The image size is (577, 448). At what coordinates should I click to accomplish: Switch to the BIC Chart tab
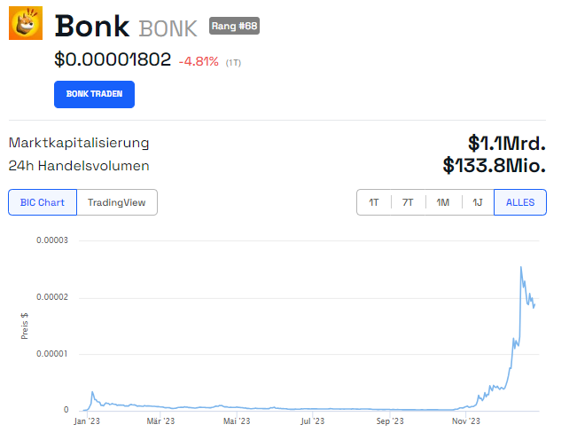pyautogui.click(x=43, y=202)
